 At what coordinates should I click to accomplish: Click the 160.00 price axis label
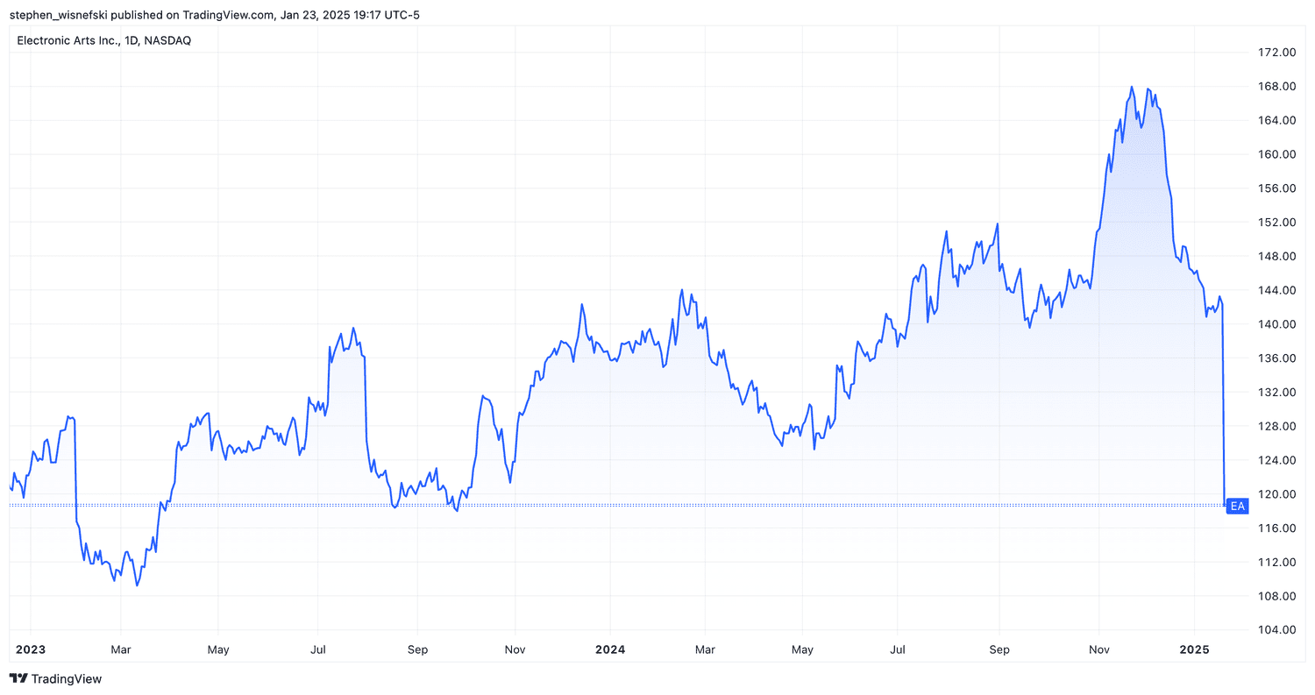[x=1277, y=154]
